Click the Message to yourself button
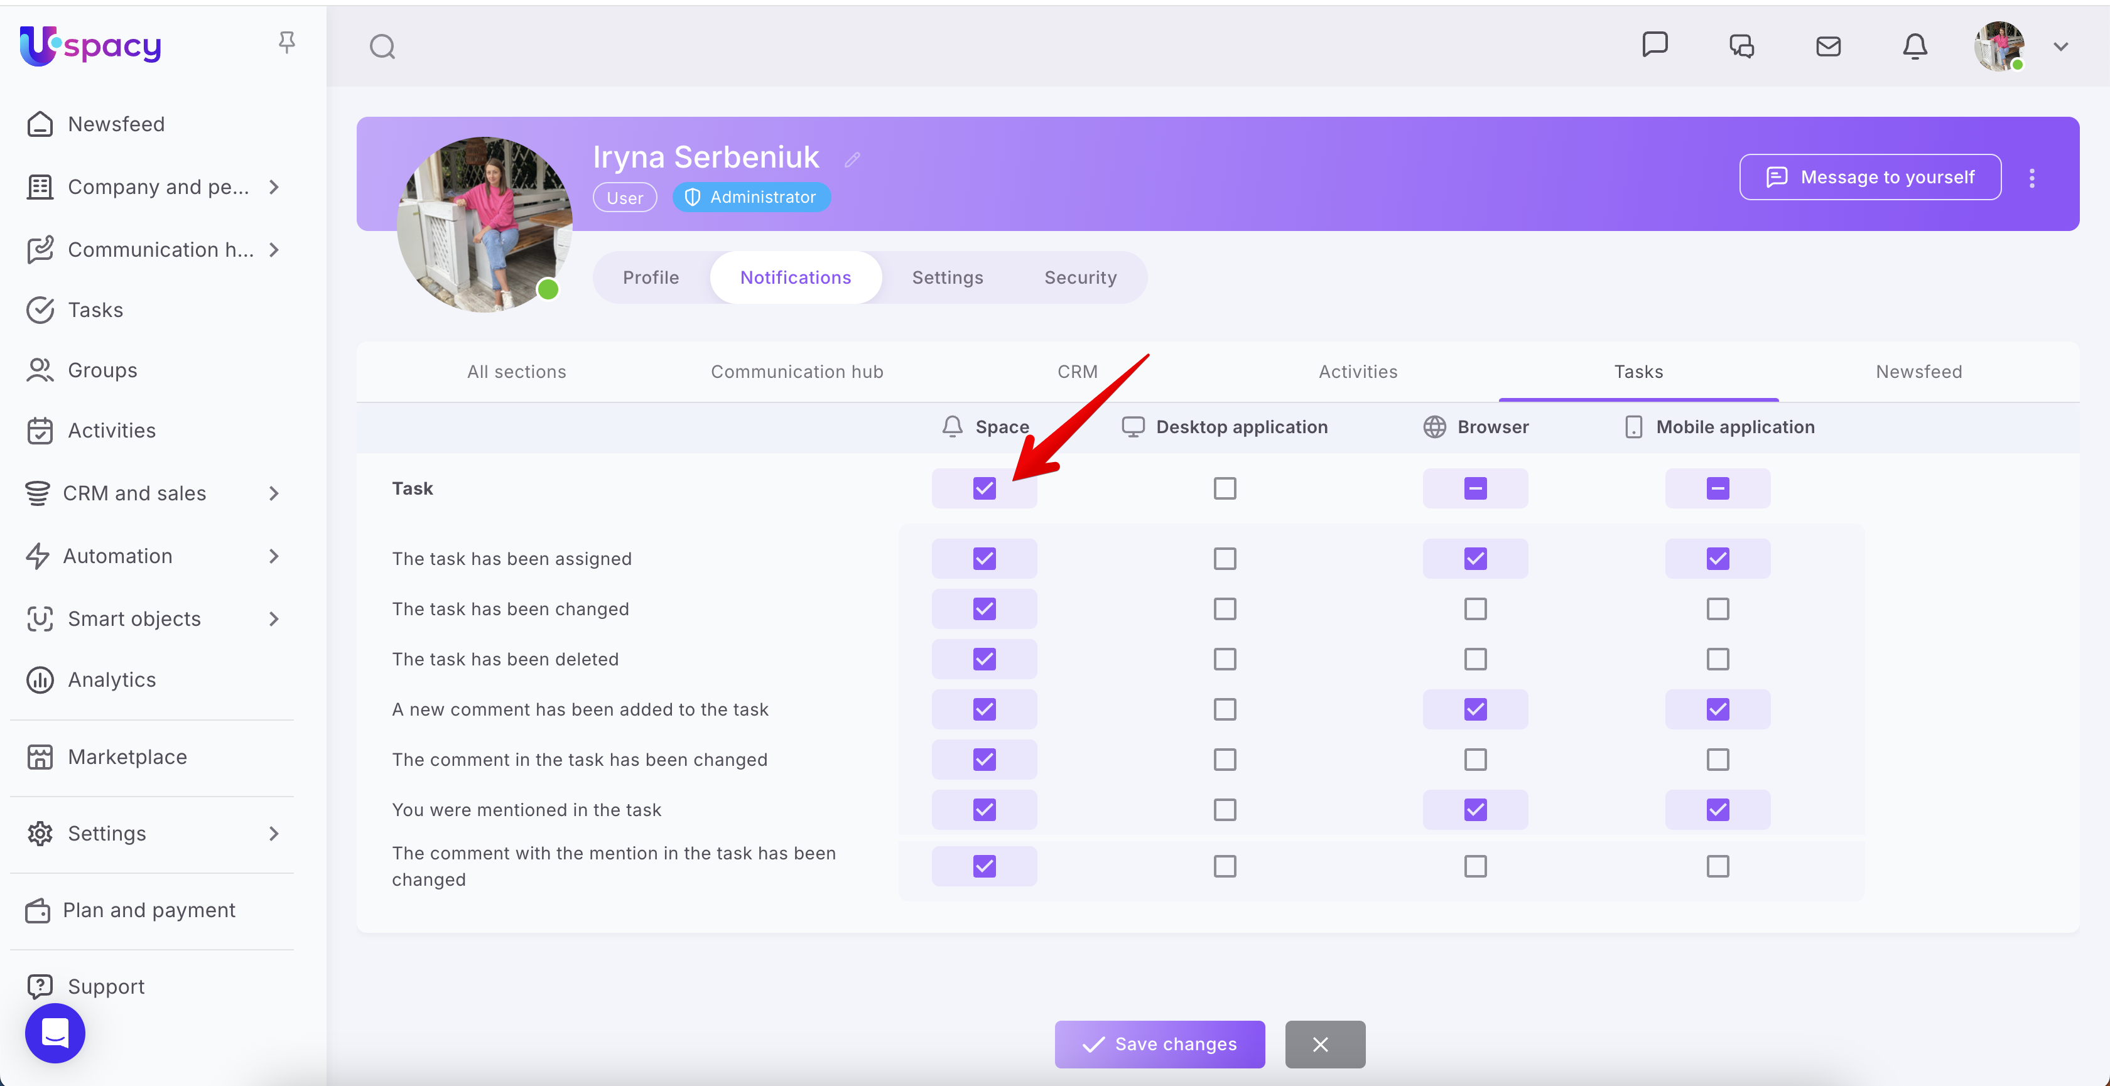 coord(1869,177)
